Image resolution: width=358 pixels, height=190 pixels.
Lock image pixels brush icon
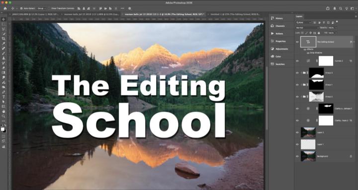[306, 33]
